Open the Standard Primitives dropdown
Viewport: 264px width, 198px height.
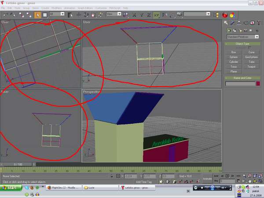tap(242, 37)
